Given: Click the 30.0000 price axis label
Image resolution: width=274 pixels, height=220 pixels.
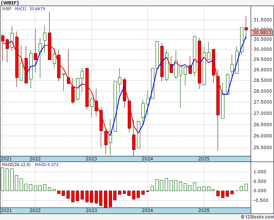Looking at the screenshot, I should coord(263,49).
